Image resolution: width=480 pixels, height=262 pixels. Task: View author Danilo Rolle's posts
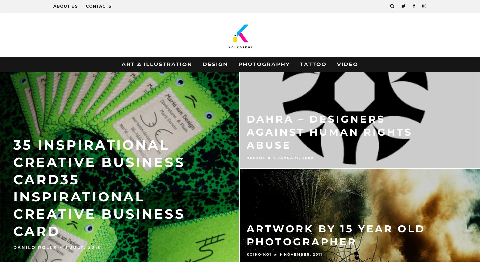pos(35,247)
